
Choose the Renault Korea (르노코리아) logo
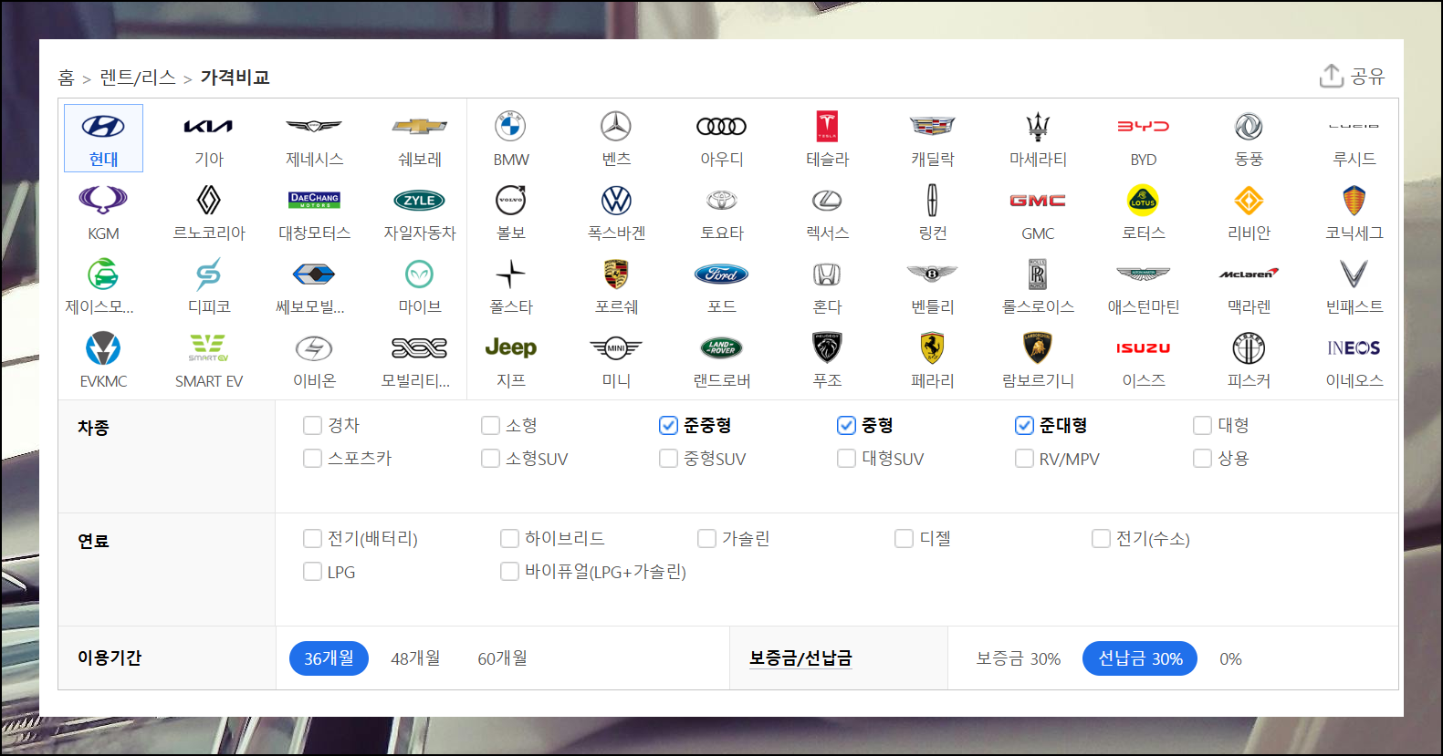(209, 200)
